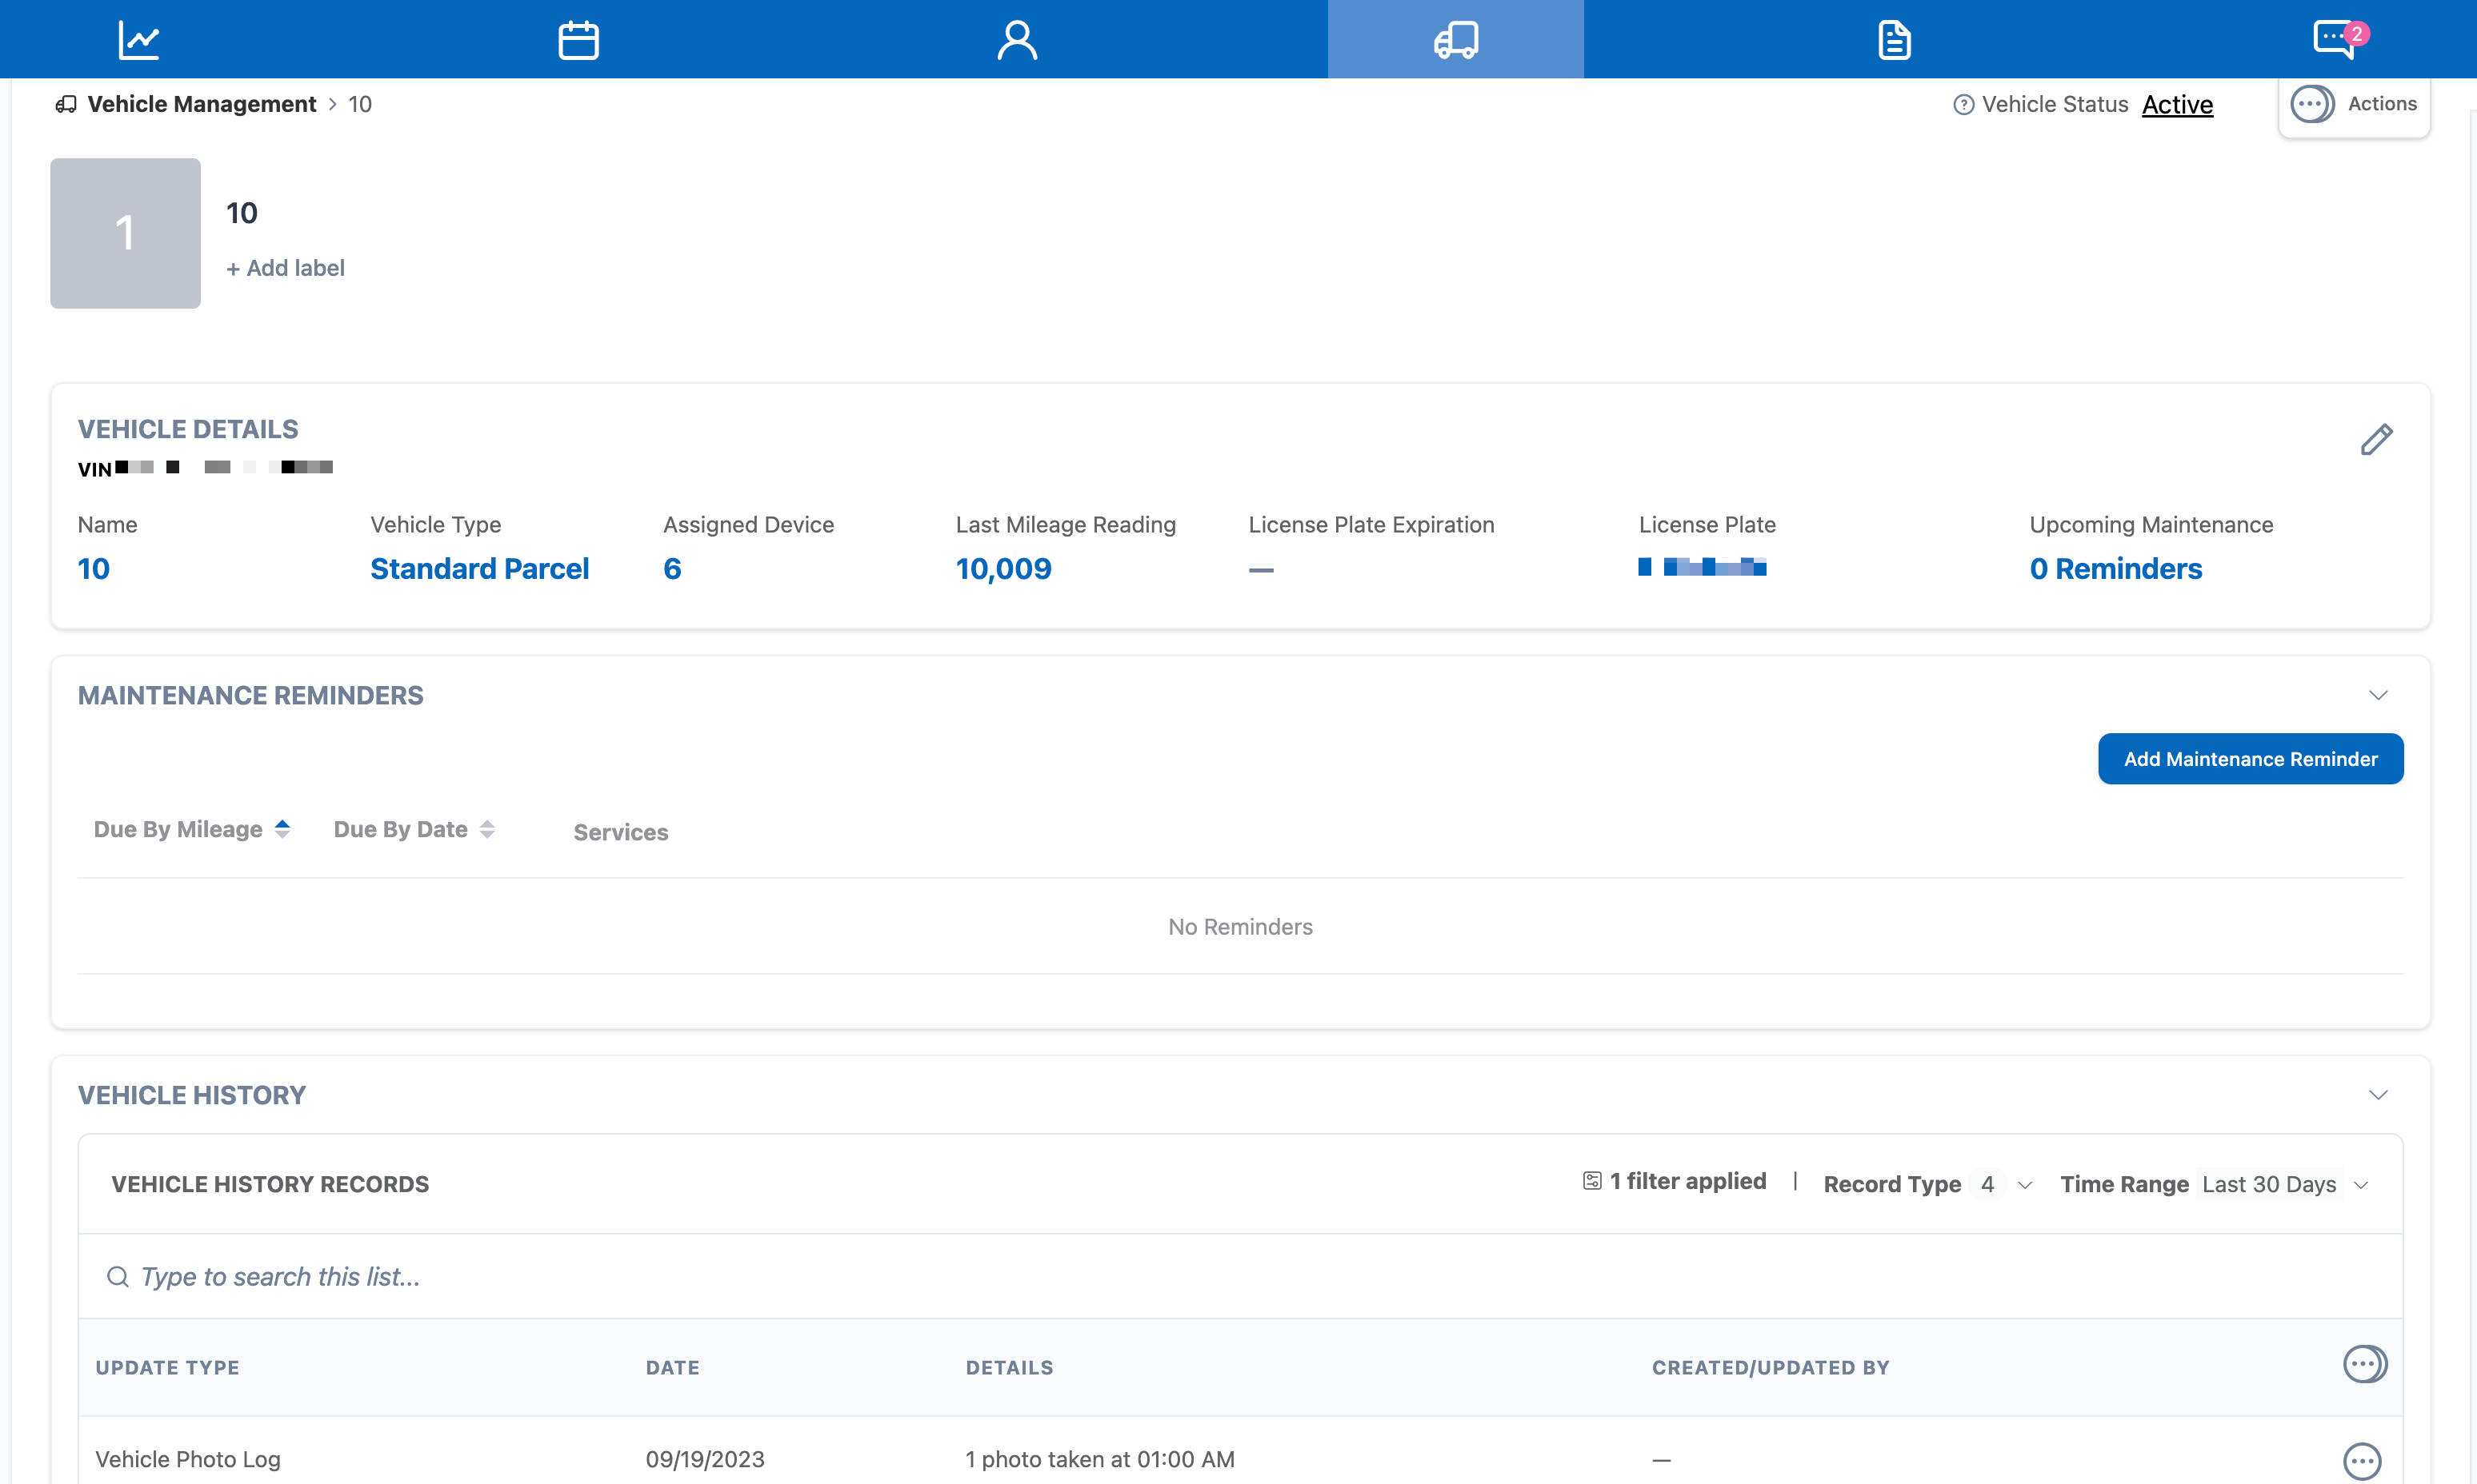Click the pencil edit icon in Vehicle Details

pyautogui.click(x=2376, y=439)
